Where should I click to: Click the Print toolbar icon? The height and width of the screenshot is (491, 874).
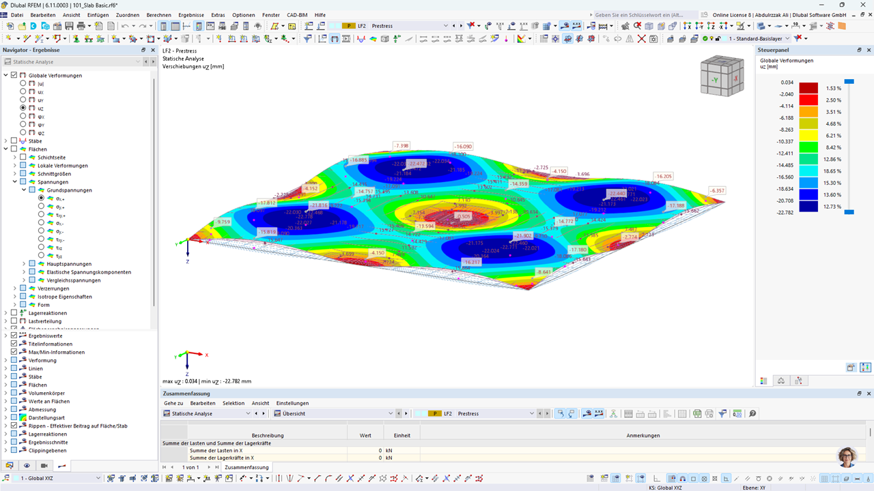(81, 26)
